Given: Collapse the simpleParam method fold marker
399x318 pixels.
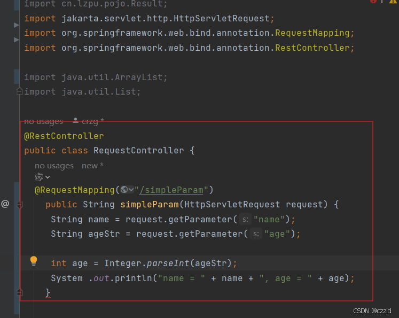Looking at the screenshot, I should [x=20, y=205].
